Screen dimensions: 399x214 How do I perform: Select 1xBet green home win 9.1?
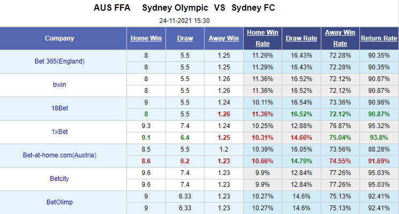pyautogui.click(x=146, y=138)
